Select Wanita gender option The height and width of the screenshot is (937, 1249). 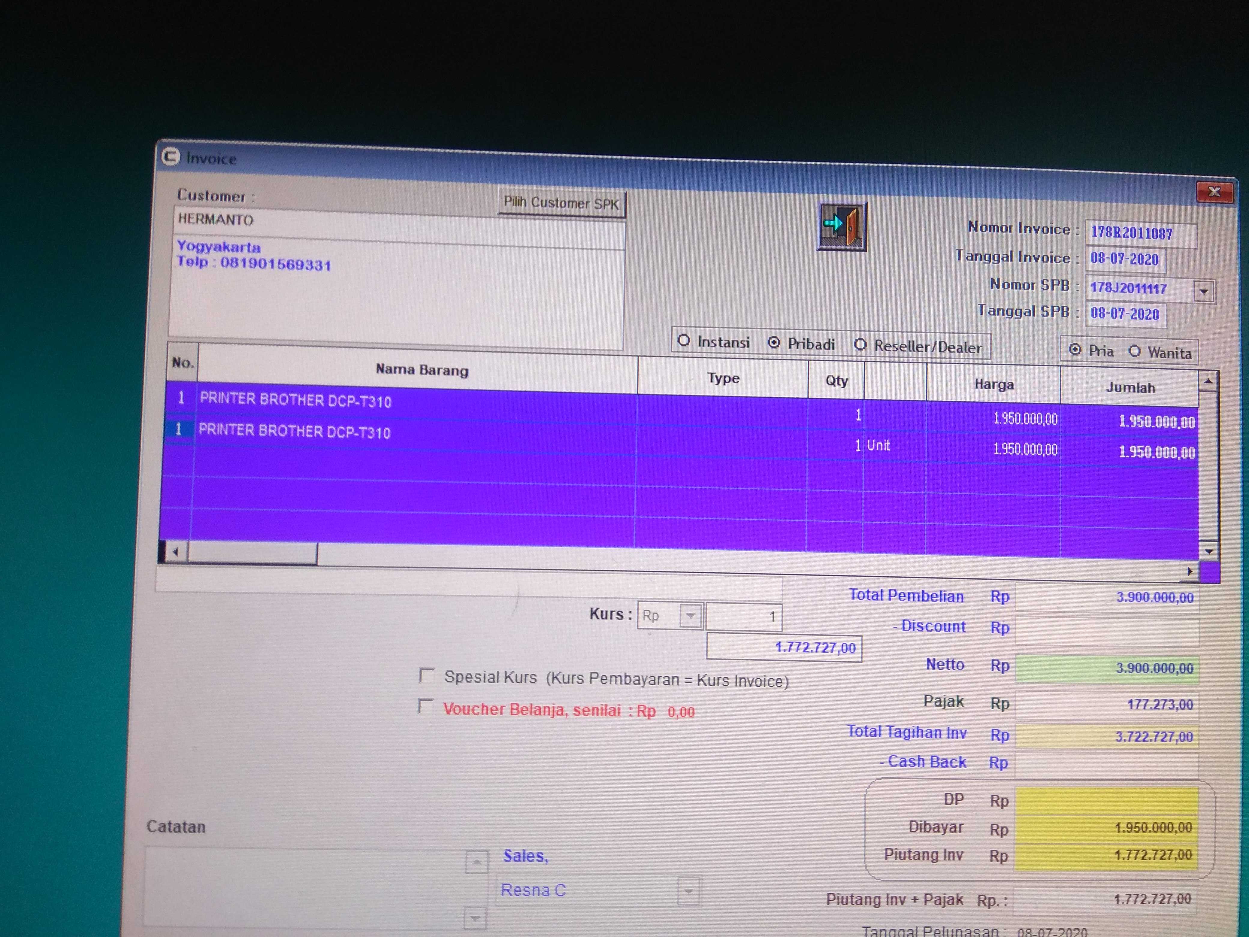click(1134, 351)
